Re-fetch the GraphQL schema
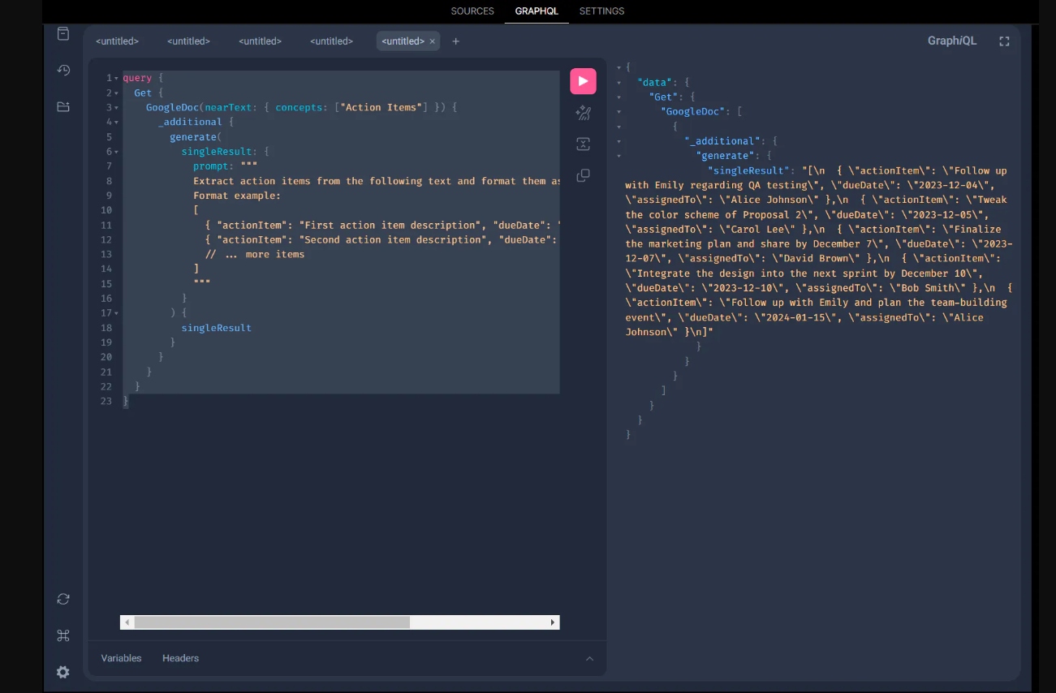The height and width of the screenshot is (693, 1056). pos(63,599)
